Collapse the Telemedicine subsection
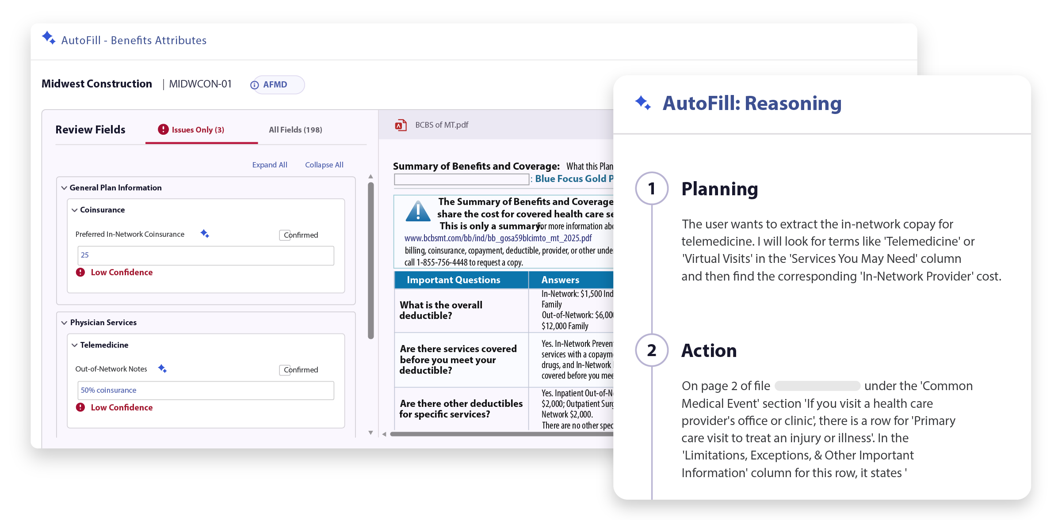1058x520 pixels. coord(75,345)
